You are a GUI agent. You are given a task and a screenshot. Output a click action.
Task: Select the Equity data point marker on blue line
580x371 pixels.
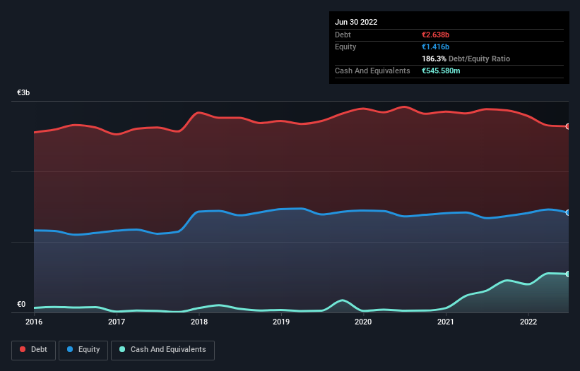click(568, 212)
